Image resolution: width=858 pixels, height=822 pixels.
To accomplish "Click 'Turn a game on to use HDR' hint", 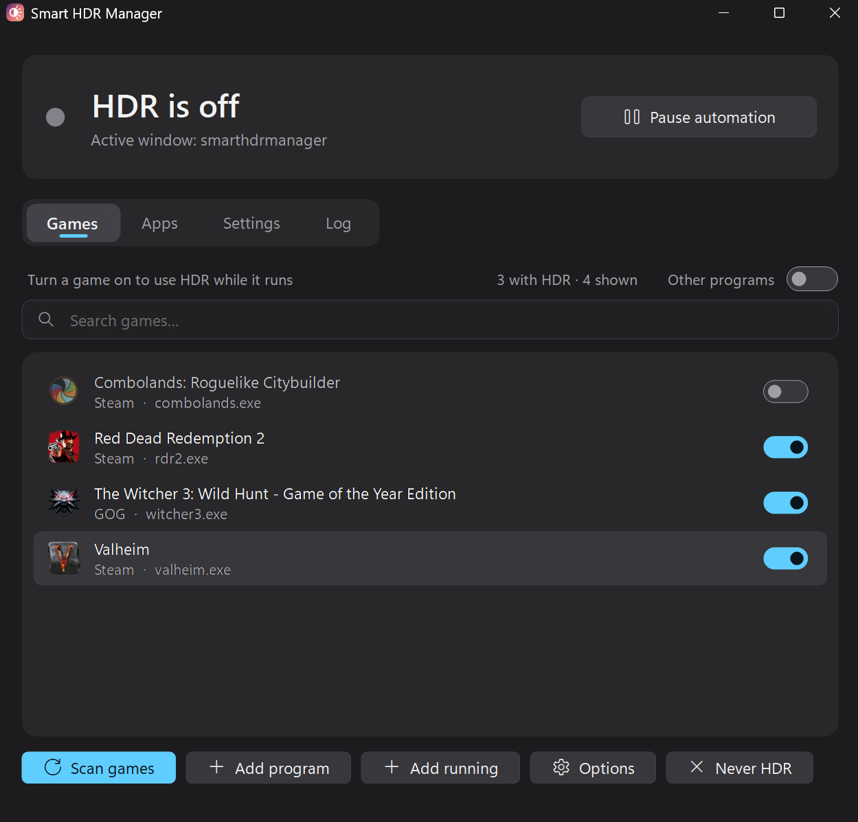I will click(160, 280).
